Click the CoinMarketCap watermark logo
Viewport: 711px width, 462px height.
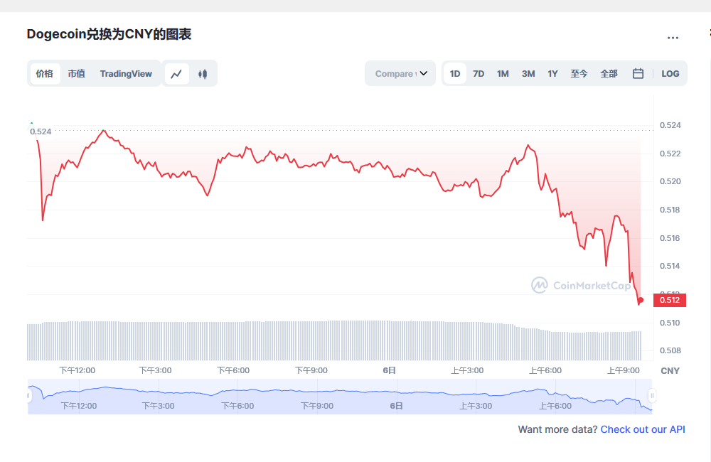pyautogui.click(x=580, y=284)
